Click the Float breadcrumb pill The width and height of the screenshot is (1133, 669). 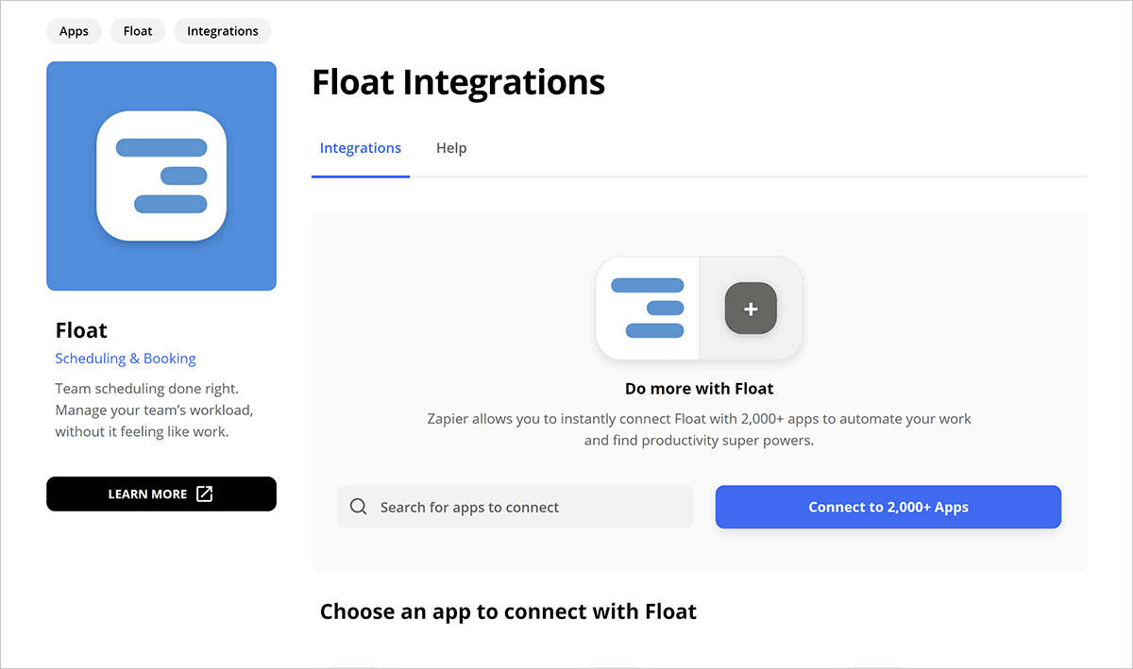click(x=137, y=30)
